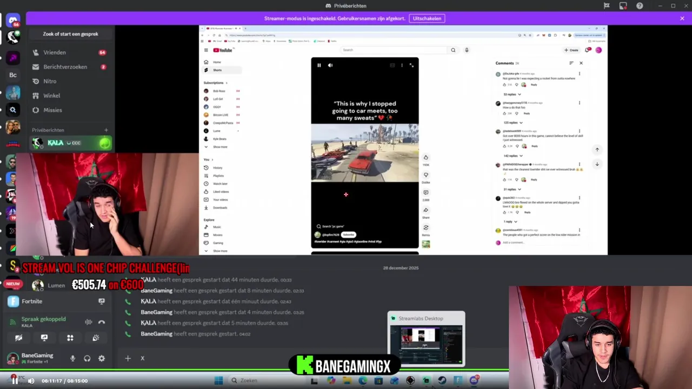692x389 pixels.
Task: Close the YouTube comments panel
Action: [581, 63]
